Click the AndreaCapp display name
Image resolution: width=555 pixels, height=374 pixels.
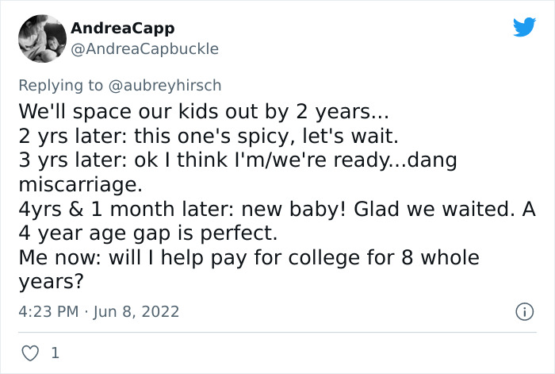pyautogui.click(x=123, y=28)
